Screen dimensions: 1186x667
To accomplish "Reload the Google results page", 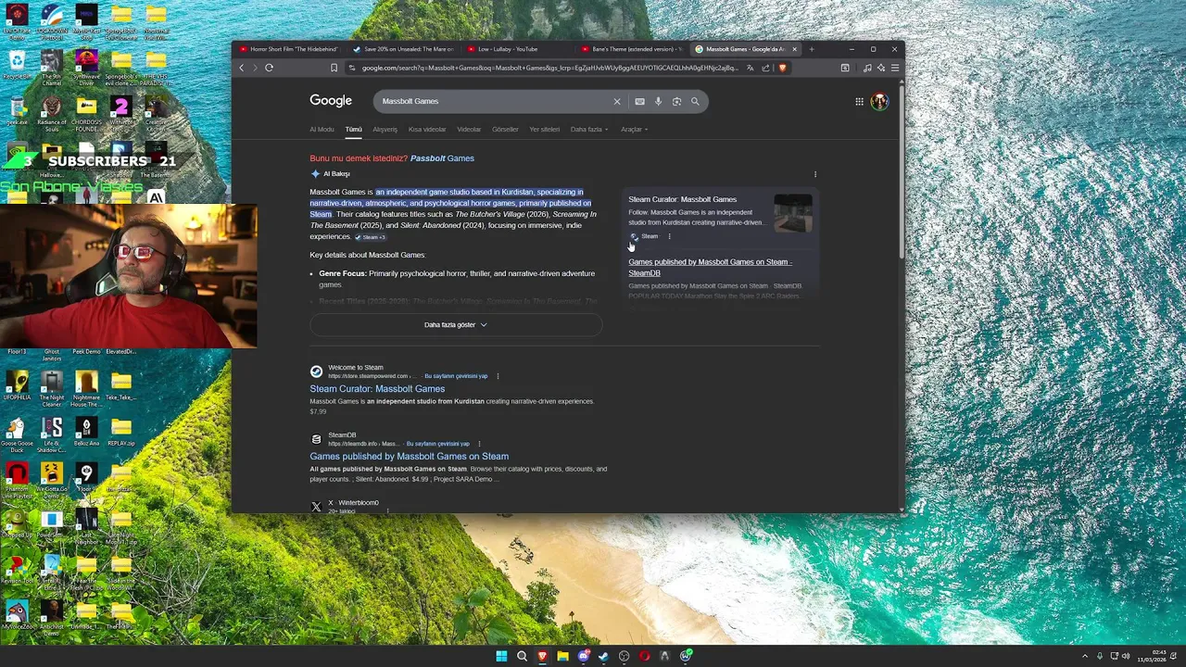I will pyautogui.click(x=269, y=68).
